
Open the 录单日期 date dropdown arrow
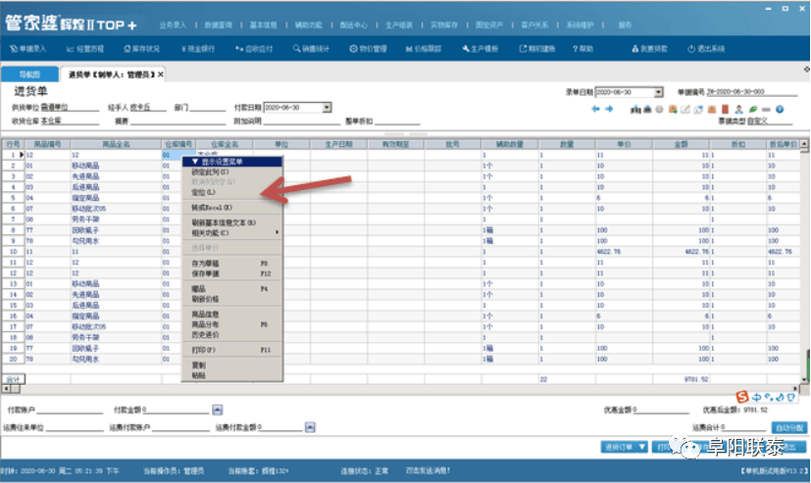click(658, 92)
